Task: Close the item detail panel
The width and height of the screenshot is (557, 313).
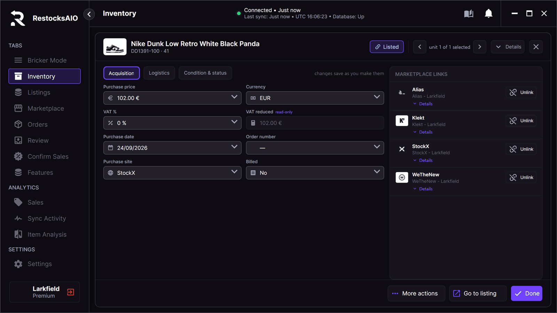Action: [536, 47]
